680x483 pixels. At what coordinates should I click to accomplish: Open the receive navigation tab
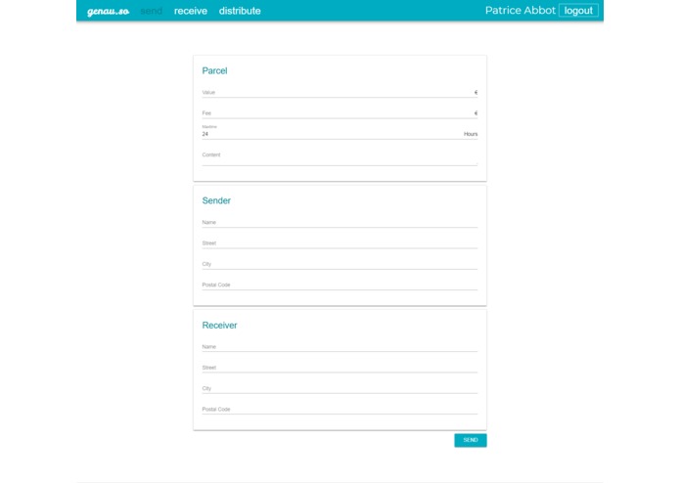click(x=191, y=11)
